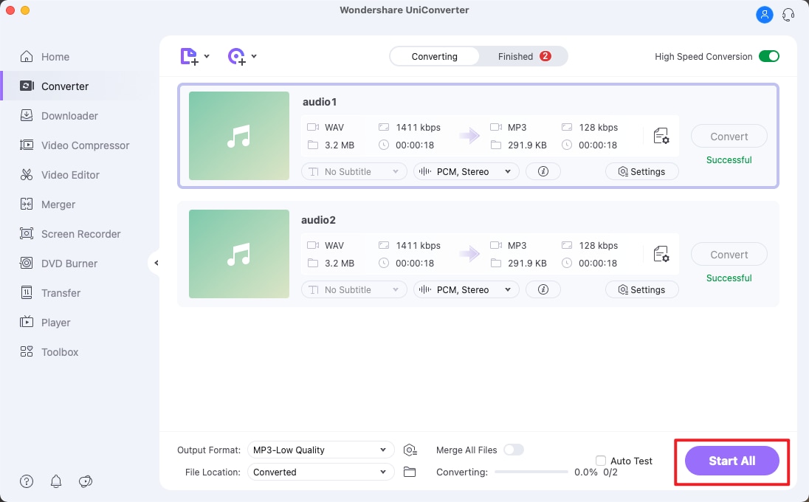This screenshot has height=502, width=809.
Task: Click the feedback chat icon
Action: [85, 481]
